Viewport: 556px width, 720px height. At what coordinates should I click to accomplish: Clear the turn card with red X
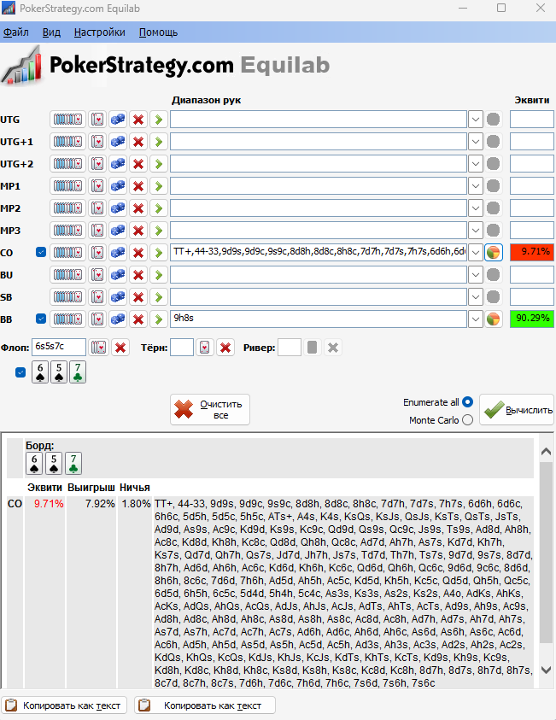pyautogui.click(x=225, y=348)
